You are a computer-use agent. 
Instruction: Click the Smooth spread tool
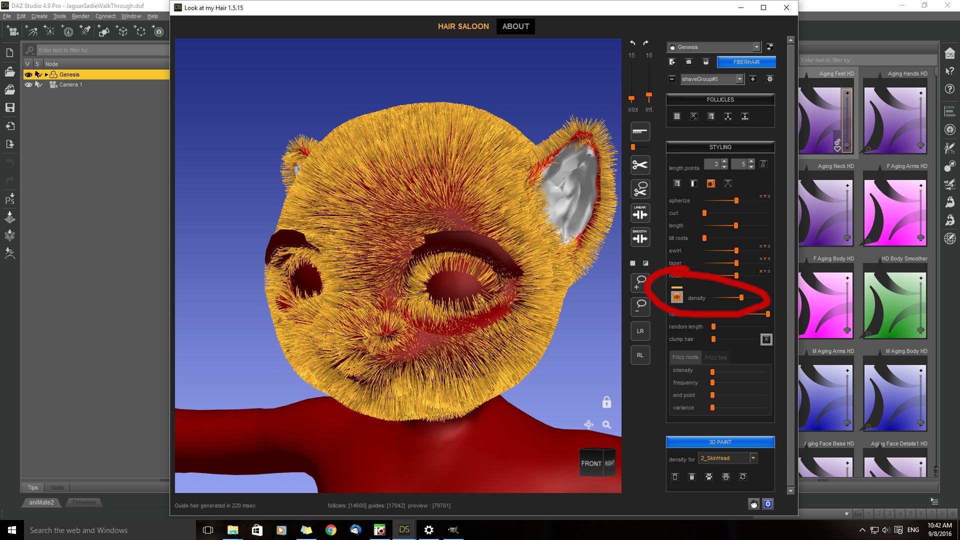pos(640,237)
